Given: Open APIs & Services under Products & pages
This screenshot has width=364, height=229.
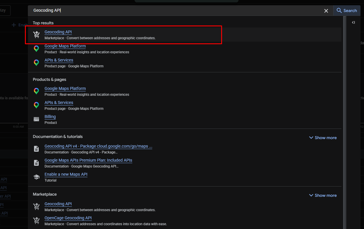Looking at the screenshot, I should [59, 102].
